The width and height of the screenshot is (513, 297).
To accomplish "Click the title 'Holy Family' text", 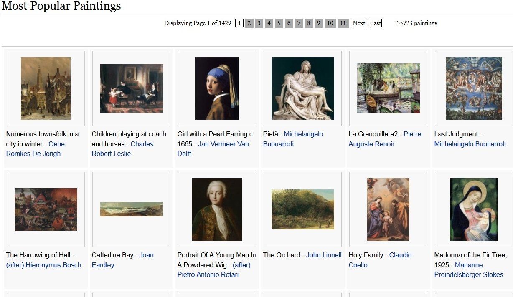I will point(366,255).
